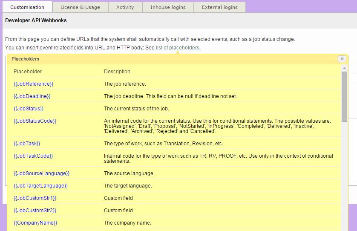Choose the {{JobDeadline}} placeholder
The width and height of the screenshot is (357, 231).
click(32, 96)
